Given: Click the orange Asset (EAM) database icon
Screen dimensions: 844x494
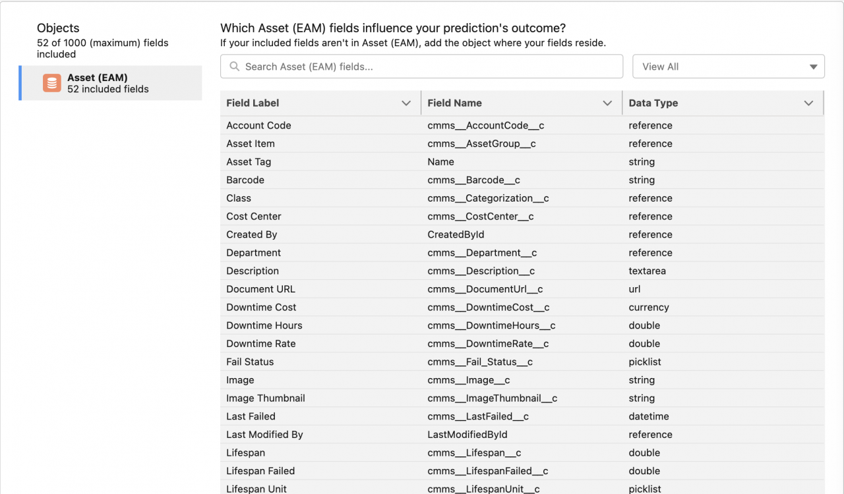Looking at the screenshot, I should coord(51,83).
